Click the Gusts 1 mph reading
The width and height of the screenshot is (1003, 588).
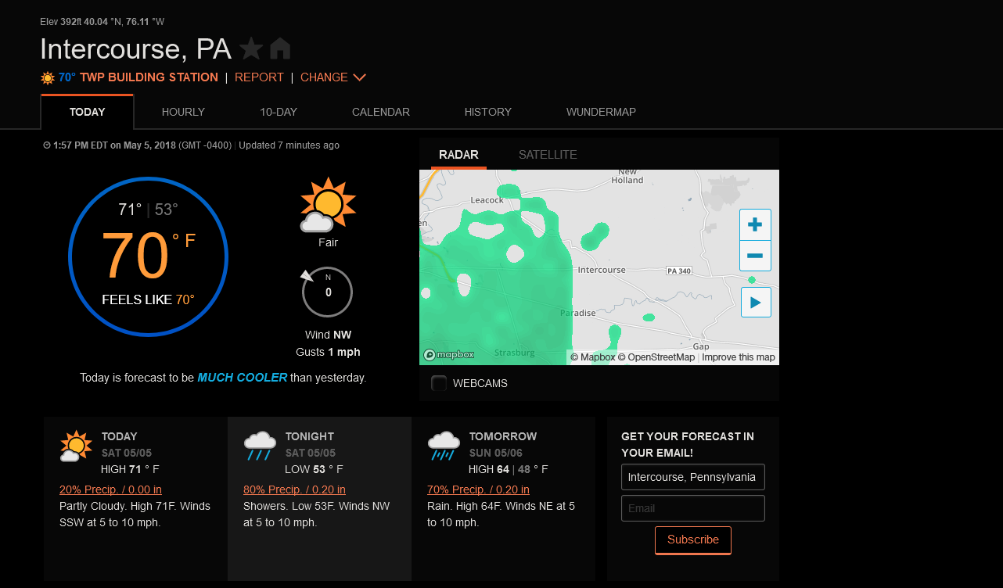coord(328,352)
